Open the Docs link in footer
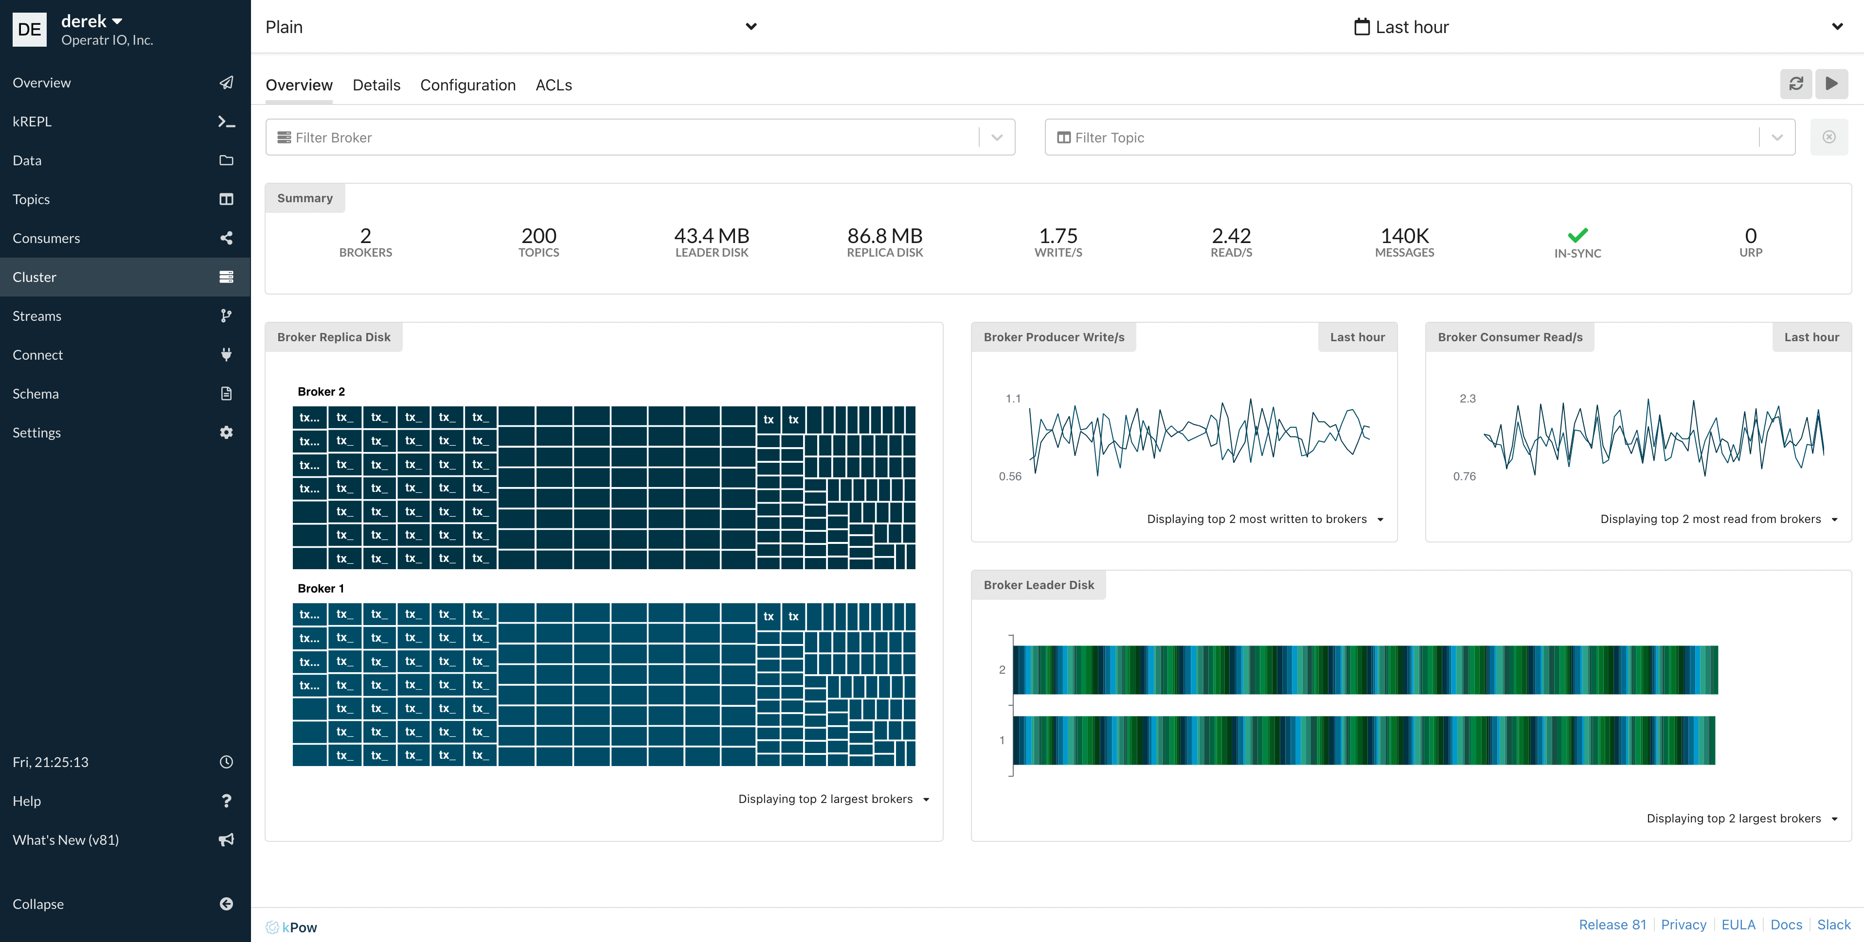The width and height of the screenshot is (1864, 942). click(x=1786, y=925)
